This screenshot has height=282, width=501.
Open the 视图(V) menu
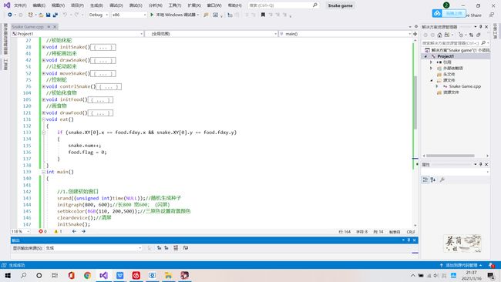pyautogui.click(x=58, y=5)
